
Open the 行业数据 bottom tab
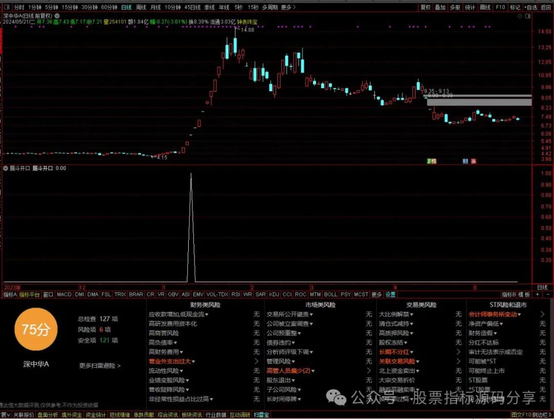tap(216, 415)
